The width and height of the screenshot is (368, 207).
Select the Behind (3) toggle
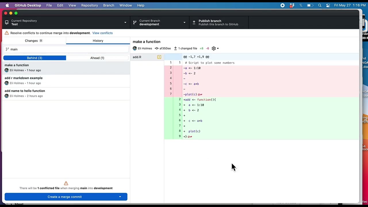[34, 58]
